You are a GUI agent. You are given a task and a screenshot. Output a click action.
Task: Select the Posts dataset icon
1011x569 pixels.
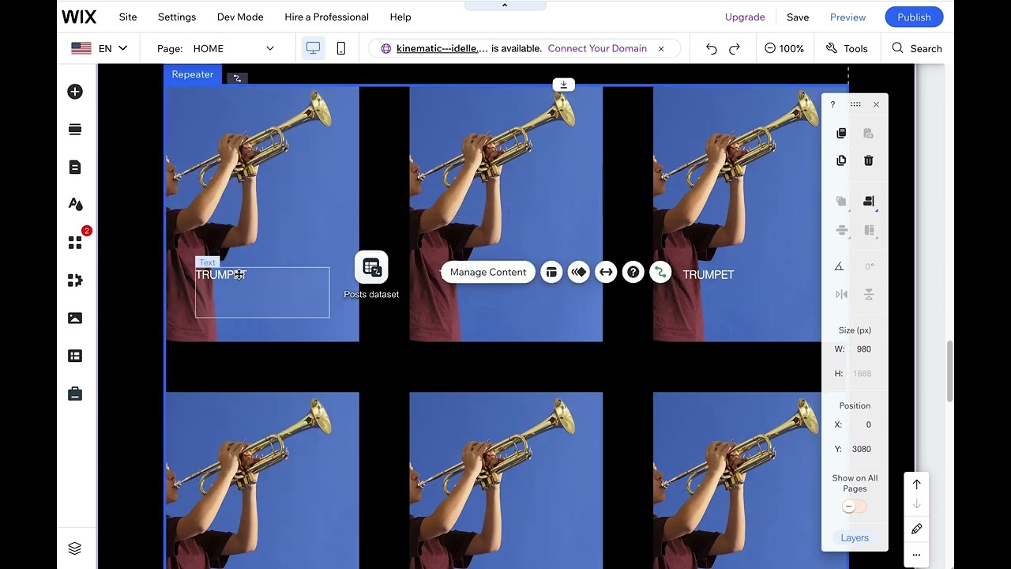[x=371, y=268]
